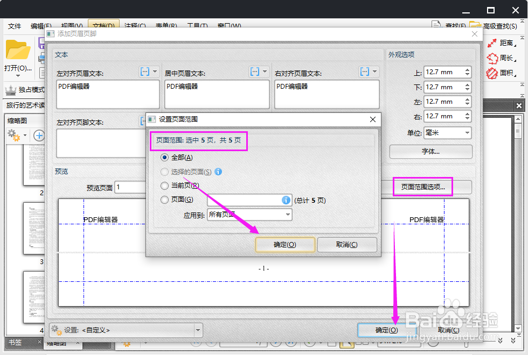Open the 应用到 dropdown showing 所有页面
This screenshot has width=528, height=355.
pyautogui.click(x=249, y=214)
